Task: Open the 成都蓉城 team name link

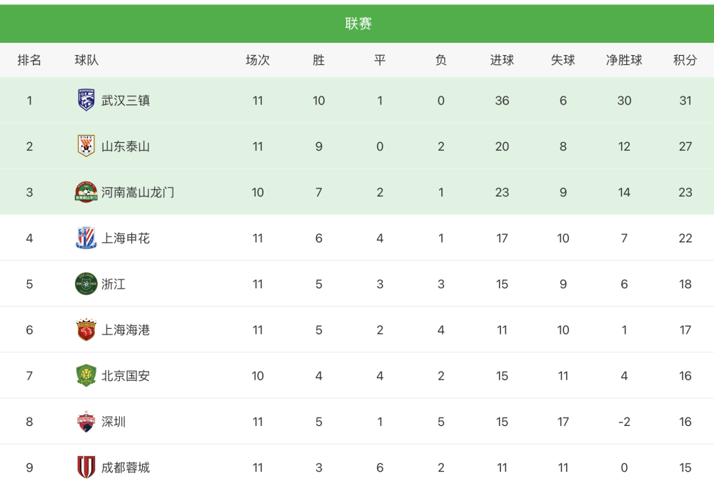Action: coord(125,467)
